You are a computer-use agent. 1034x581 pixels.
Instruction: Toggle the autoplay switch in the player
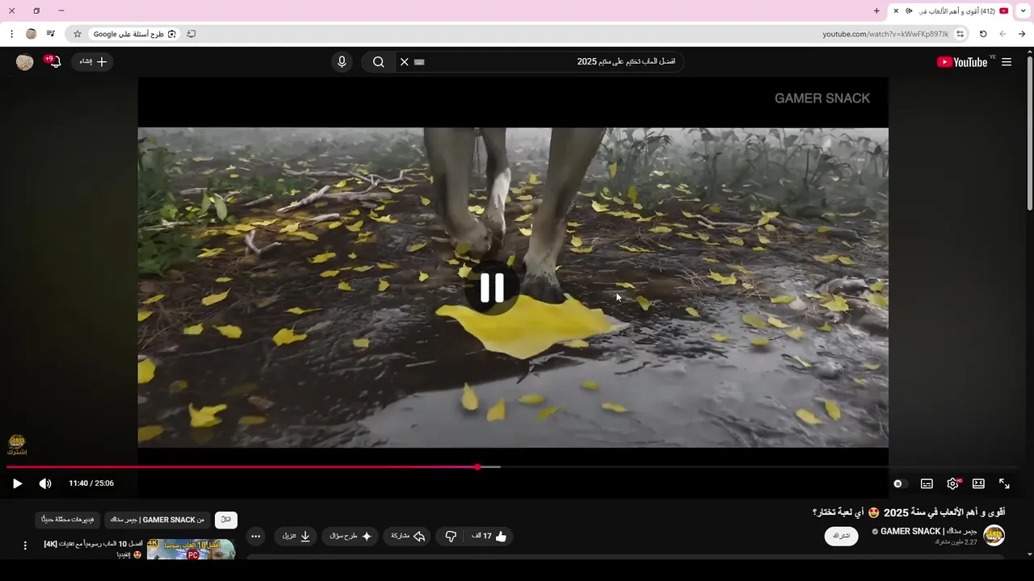pos(900,483)
